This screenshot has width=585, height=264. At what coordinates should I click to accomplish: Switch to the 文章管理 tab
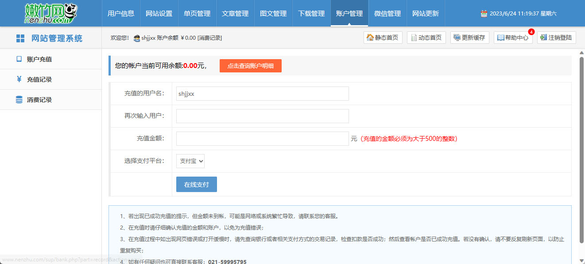pyautogui.click(x=235, y=14)
